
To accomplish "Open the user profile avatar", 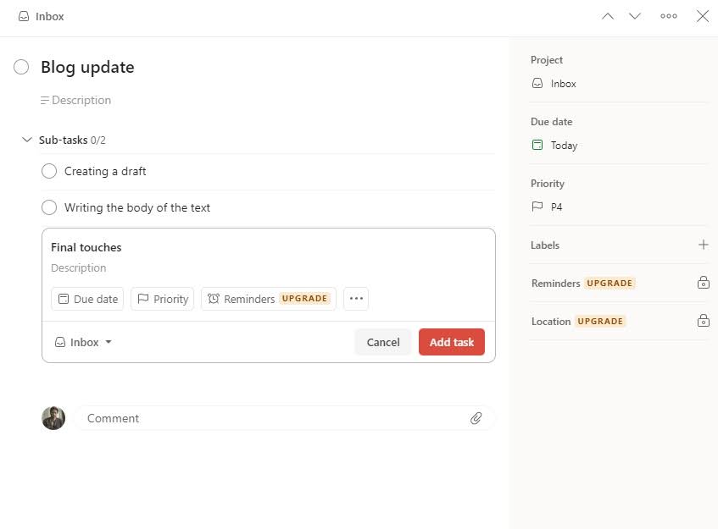I will pos(53,418).
